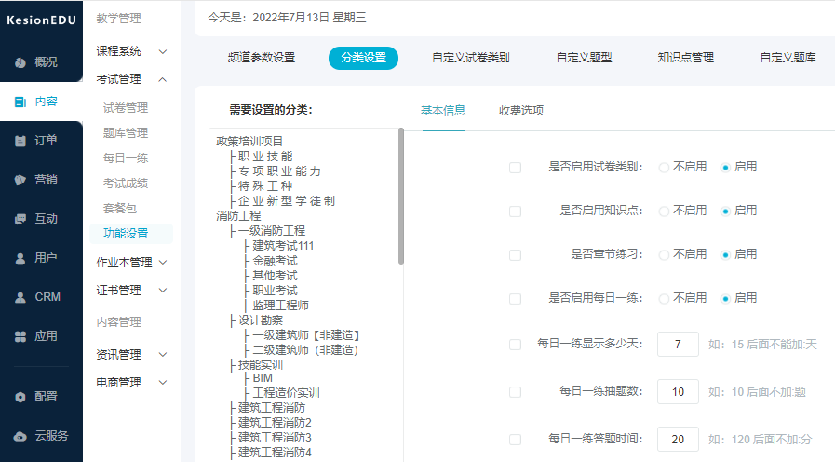This screenshot has width=835, height=462.
Task: Select the CRM sidebar icon
Action: [20, 297]
